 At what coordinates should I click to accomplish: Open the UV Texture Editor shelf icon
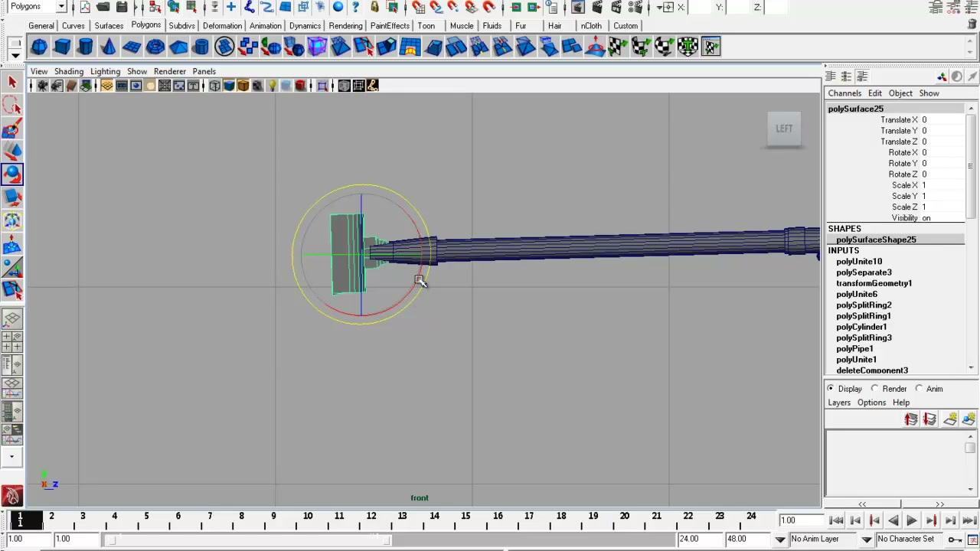point(710,47)
